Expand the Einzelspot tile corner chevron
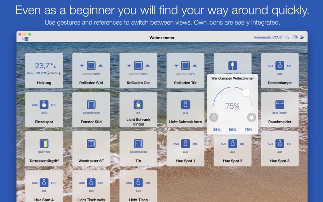Screen dimensions: 323x202 [27, 95]
